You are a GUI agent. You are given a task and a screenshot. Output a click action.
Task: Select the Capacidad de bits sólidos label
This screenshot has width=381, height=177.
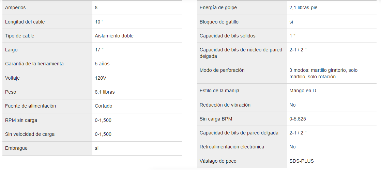[227, 36]
